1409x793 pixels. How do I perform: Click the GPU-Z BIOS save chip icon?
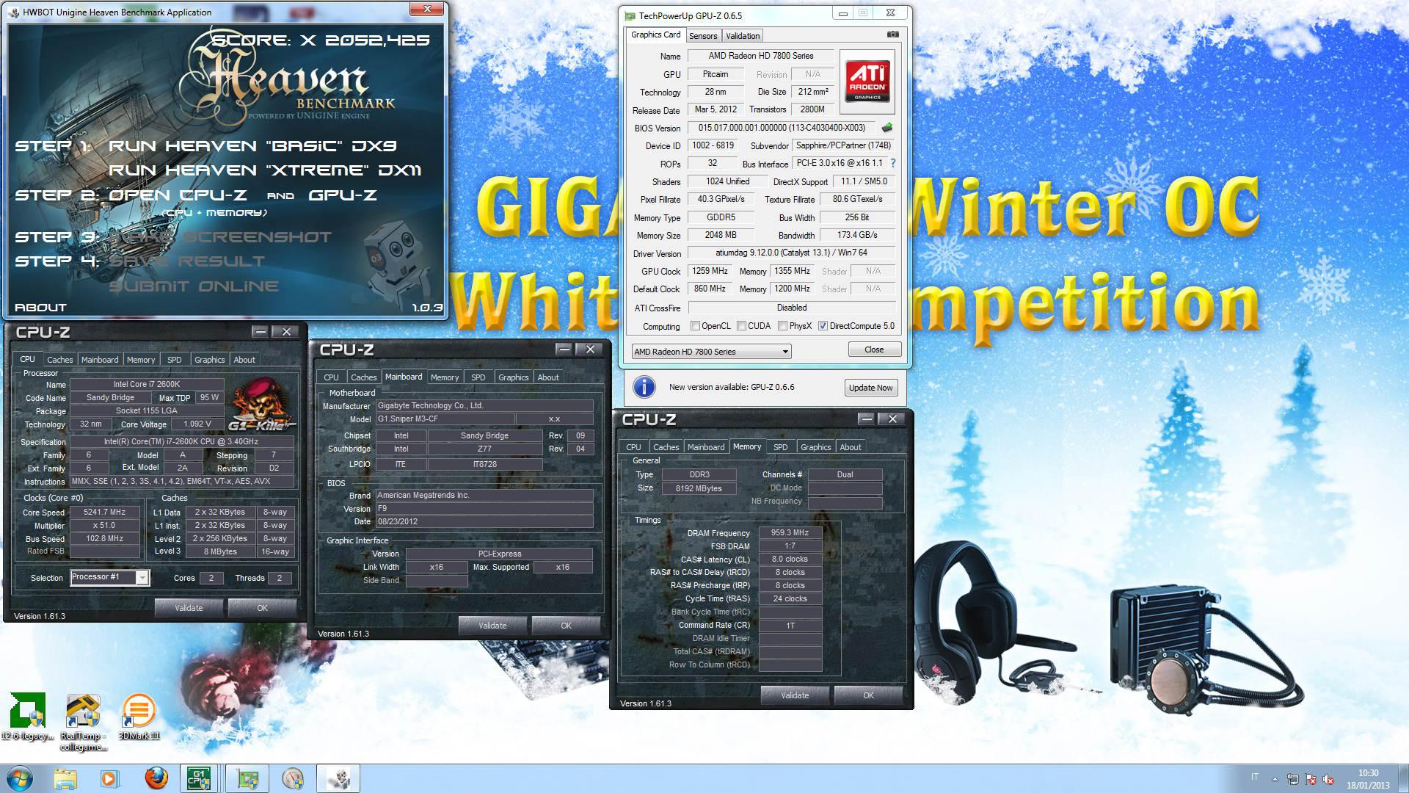(x=887, y=128)
